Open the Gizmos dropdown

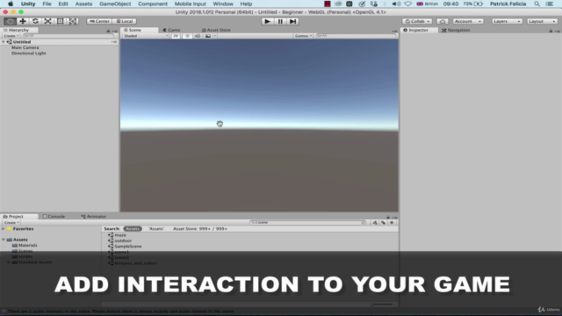[x=303, y=36]
